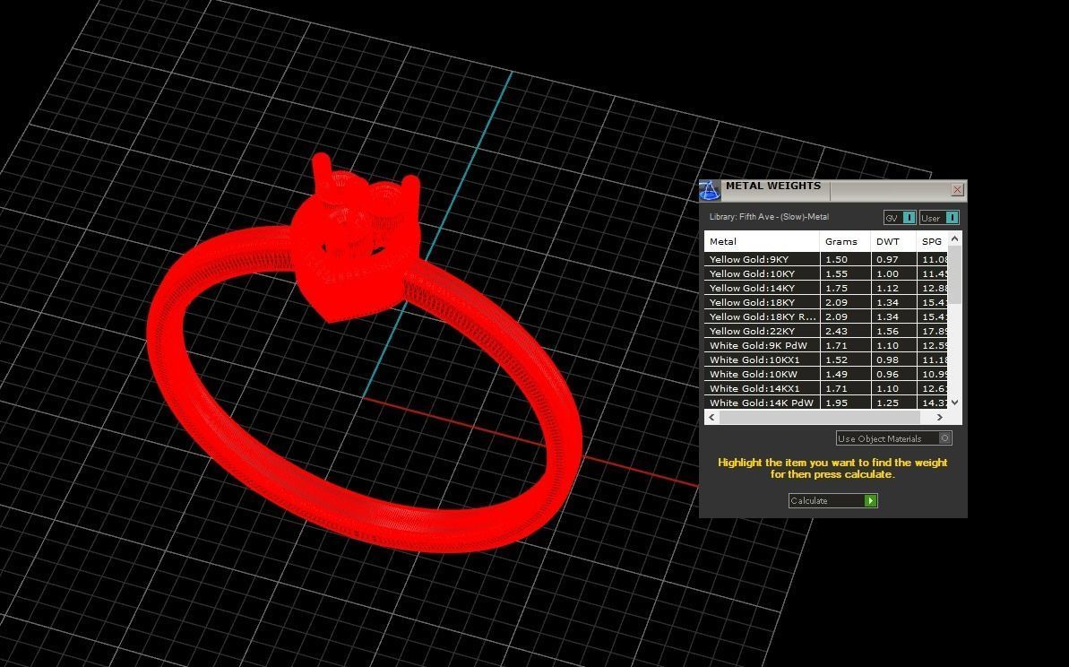Sort by the DWT column header
Viewport: 1069px width, 667px height.
(893, 241)
